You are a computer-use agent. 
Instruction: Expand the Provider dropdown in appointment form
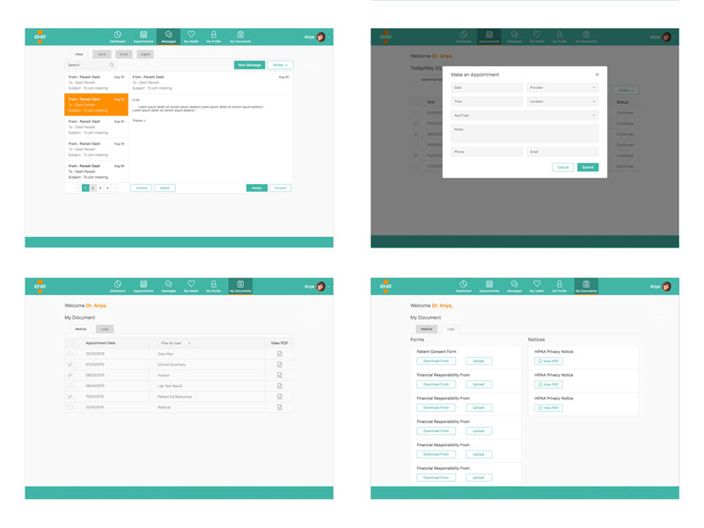(x=562, y=88)
